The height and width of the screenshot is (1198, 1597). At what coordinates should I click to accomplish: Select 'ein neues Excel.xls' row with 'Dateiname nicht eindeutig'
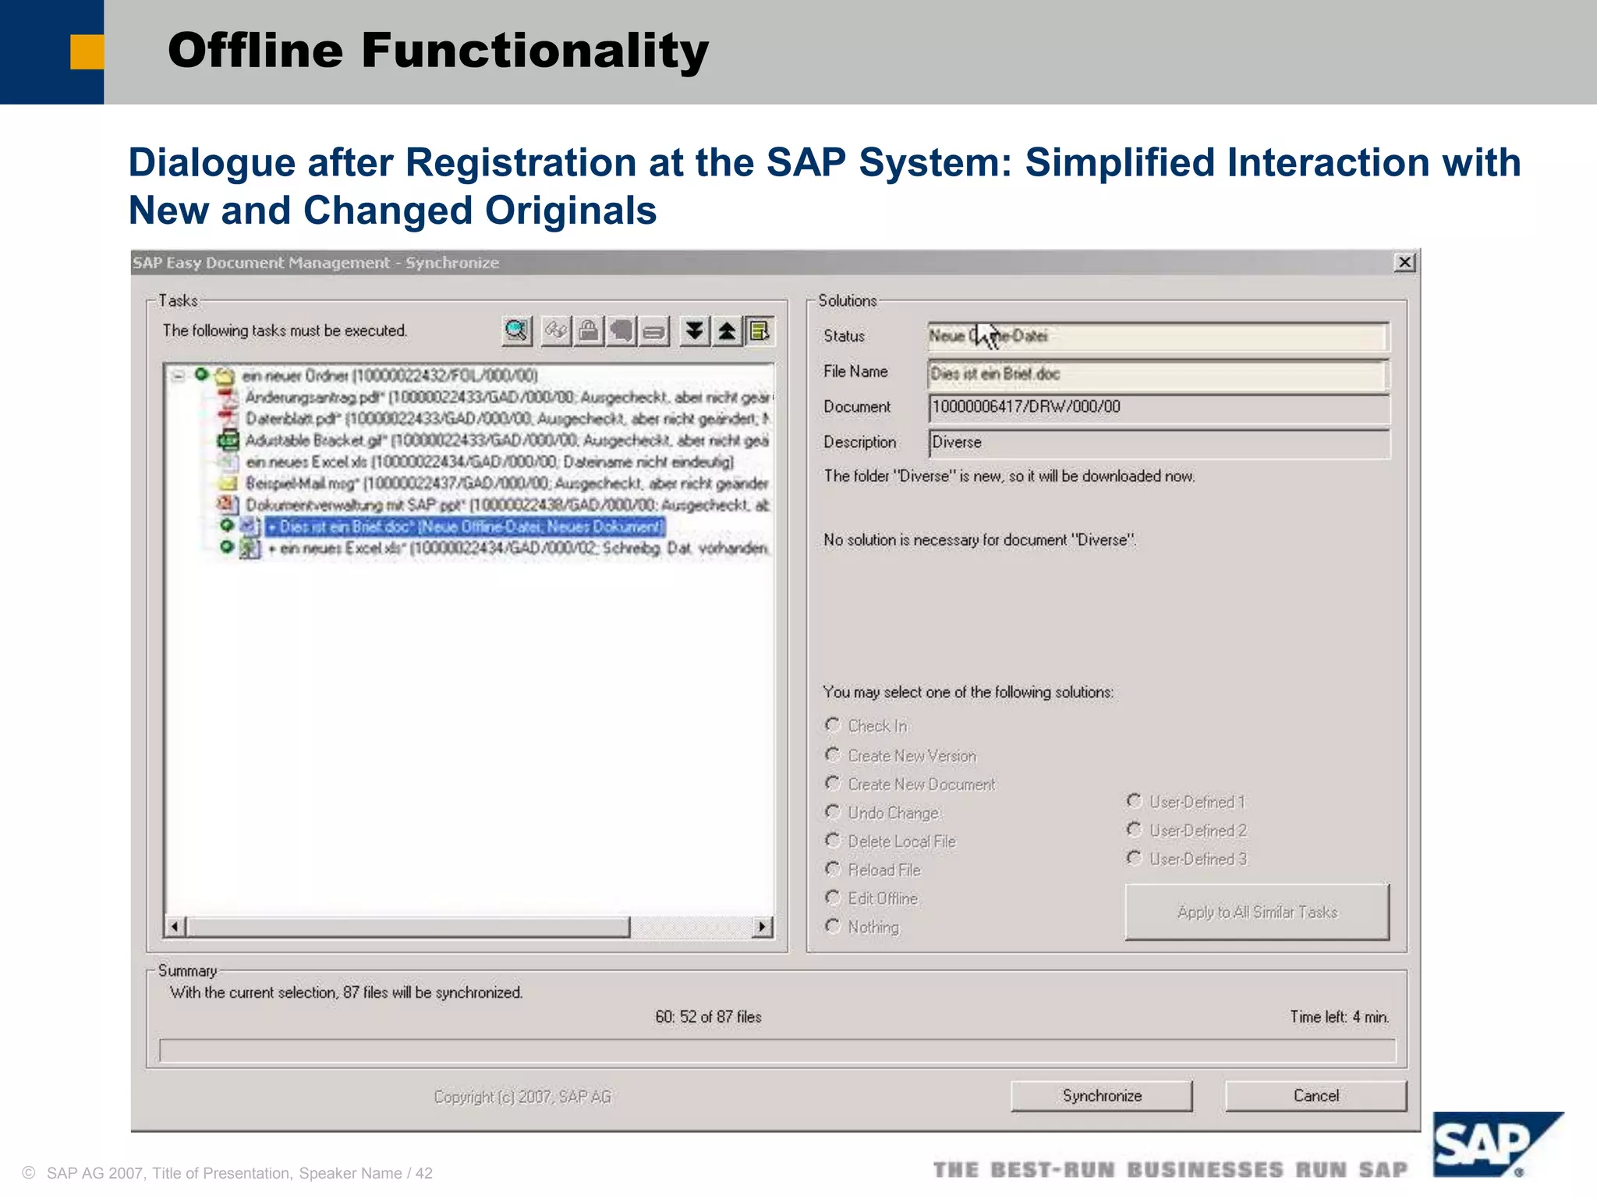coord(490,462)
